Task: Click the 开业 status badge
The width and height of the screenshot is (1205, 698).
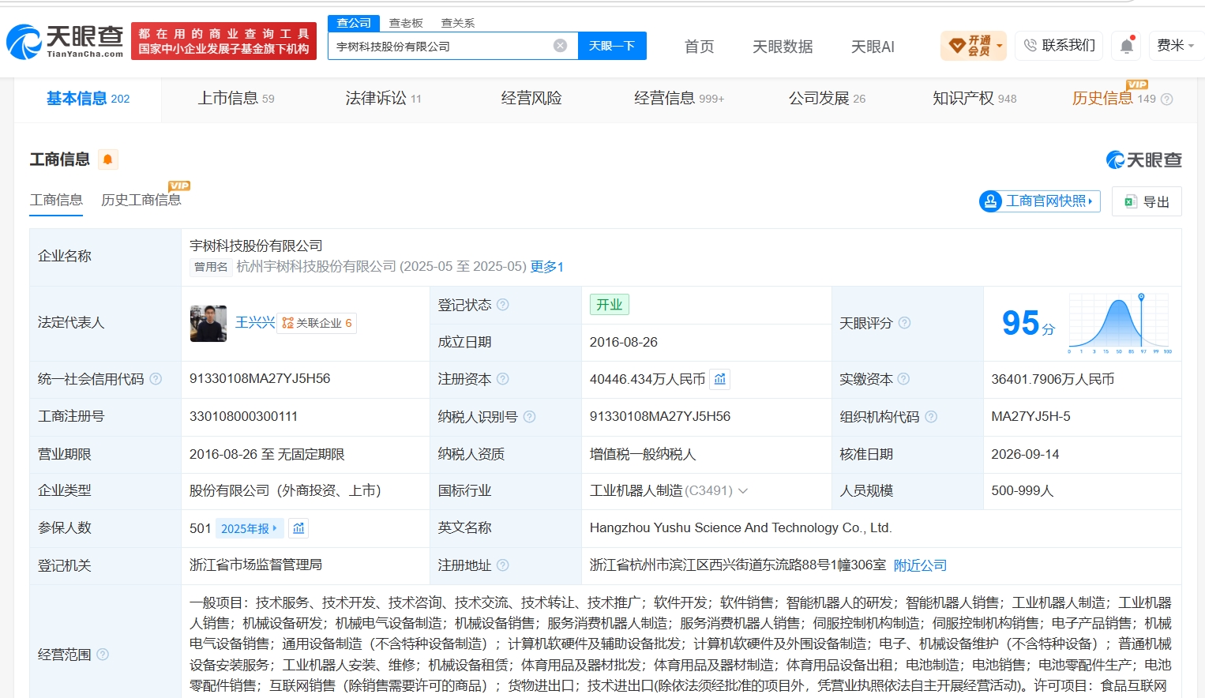Action: (609, 305)
